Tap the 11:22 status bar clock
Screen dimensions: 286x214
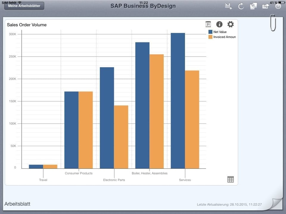click(x=144, y=3)
